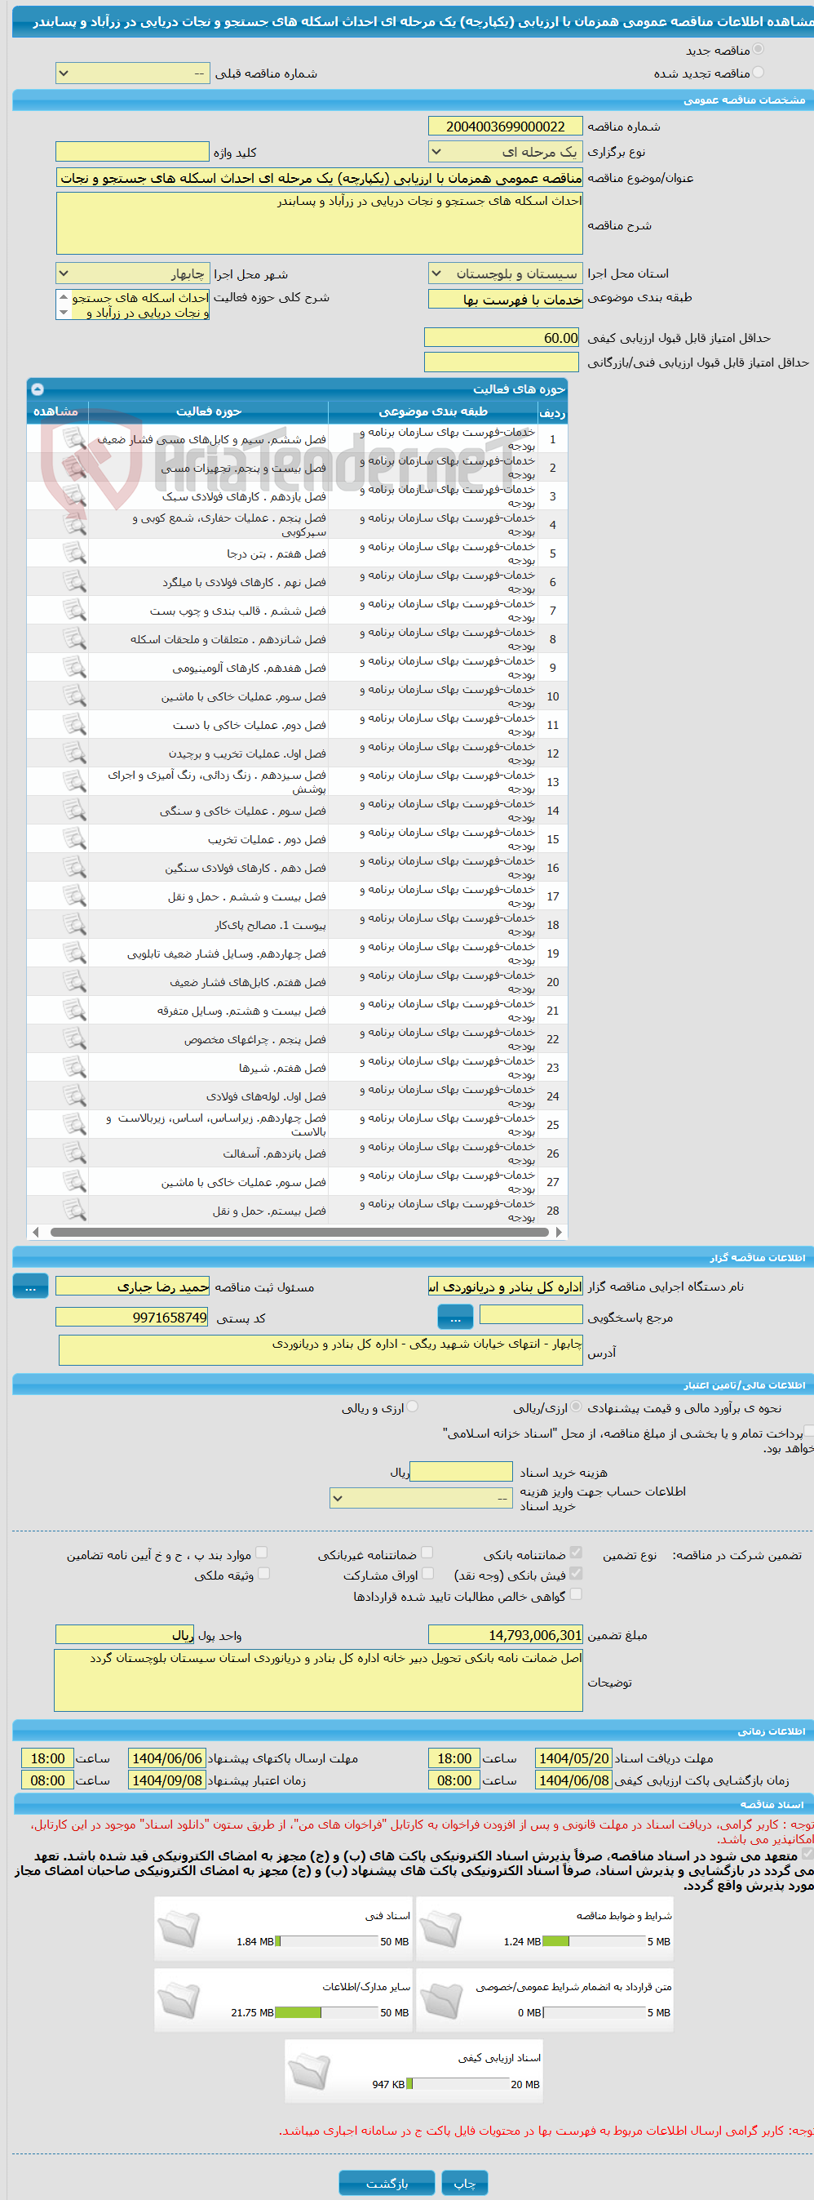Toggle the موارد بند پ، ج و خ checkbox

click(262, 1553)
